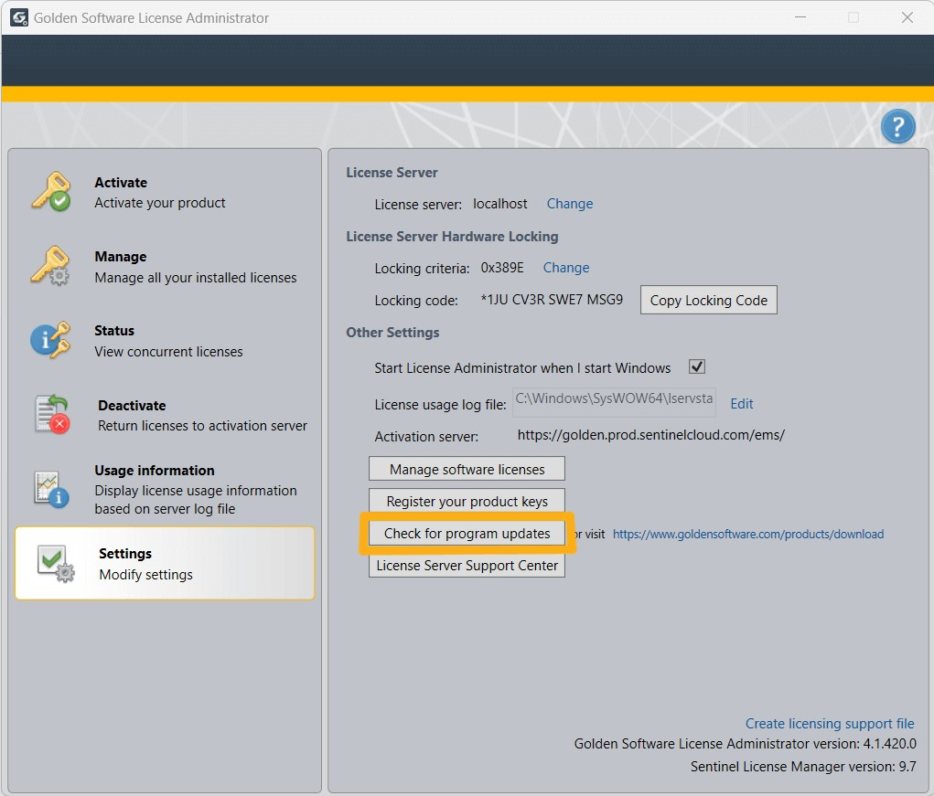Click Edit beside the license usage log file

[741, 403]
